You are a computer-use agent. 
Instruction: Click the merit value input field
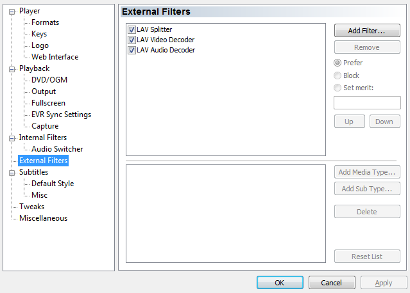click(x=367, y=103)
